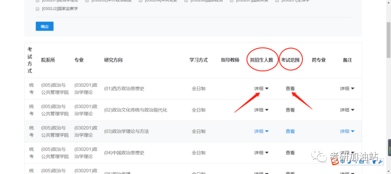This screenshot has width=391, height=174.
Task: Toggle the Sogou half-moon width icon
Action: 350,162
